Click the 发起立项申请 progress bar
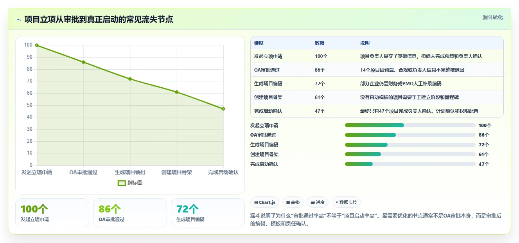 [410, 125]
